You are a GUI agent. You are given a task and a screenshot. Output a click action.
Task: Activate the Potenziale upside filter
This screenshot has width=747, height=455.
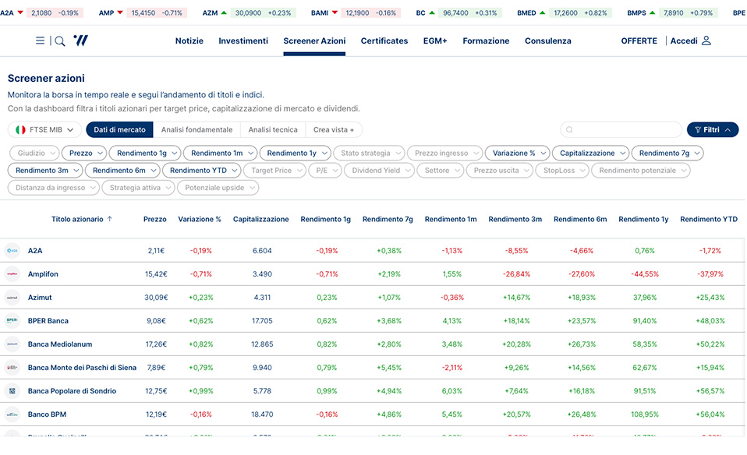tap(217, 187)
